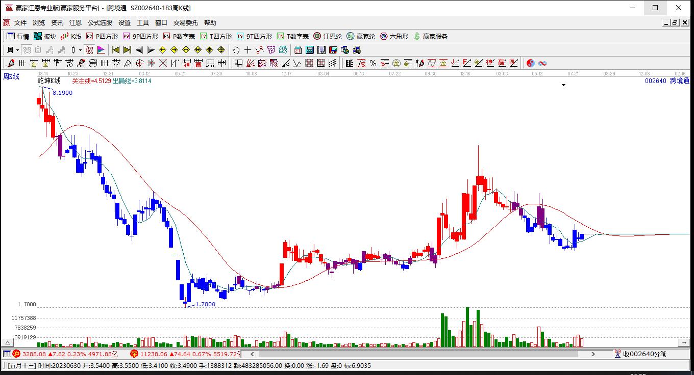Jump to last bar with skip-to-end icon

[127, 50]
